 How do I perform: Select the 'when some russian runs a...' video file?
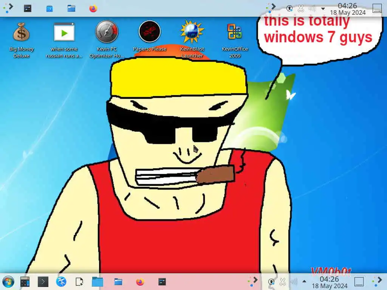[x=64, y=39]
